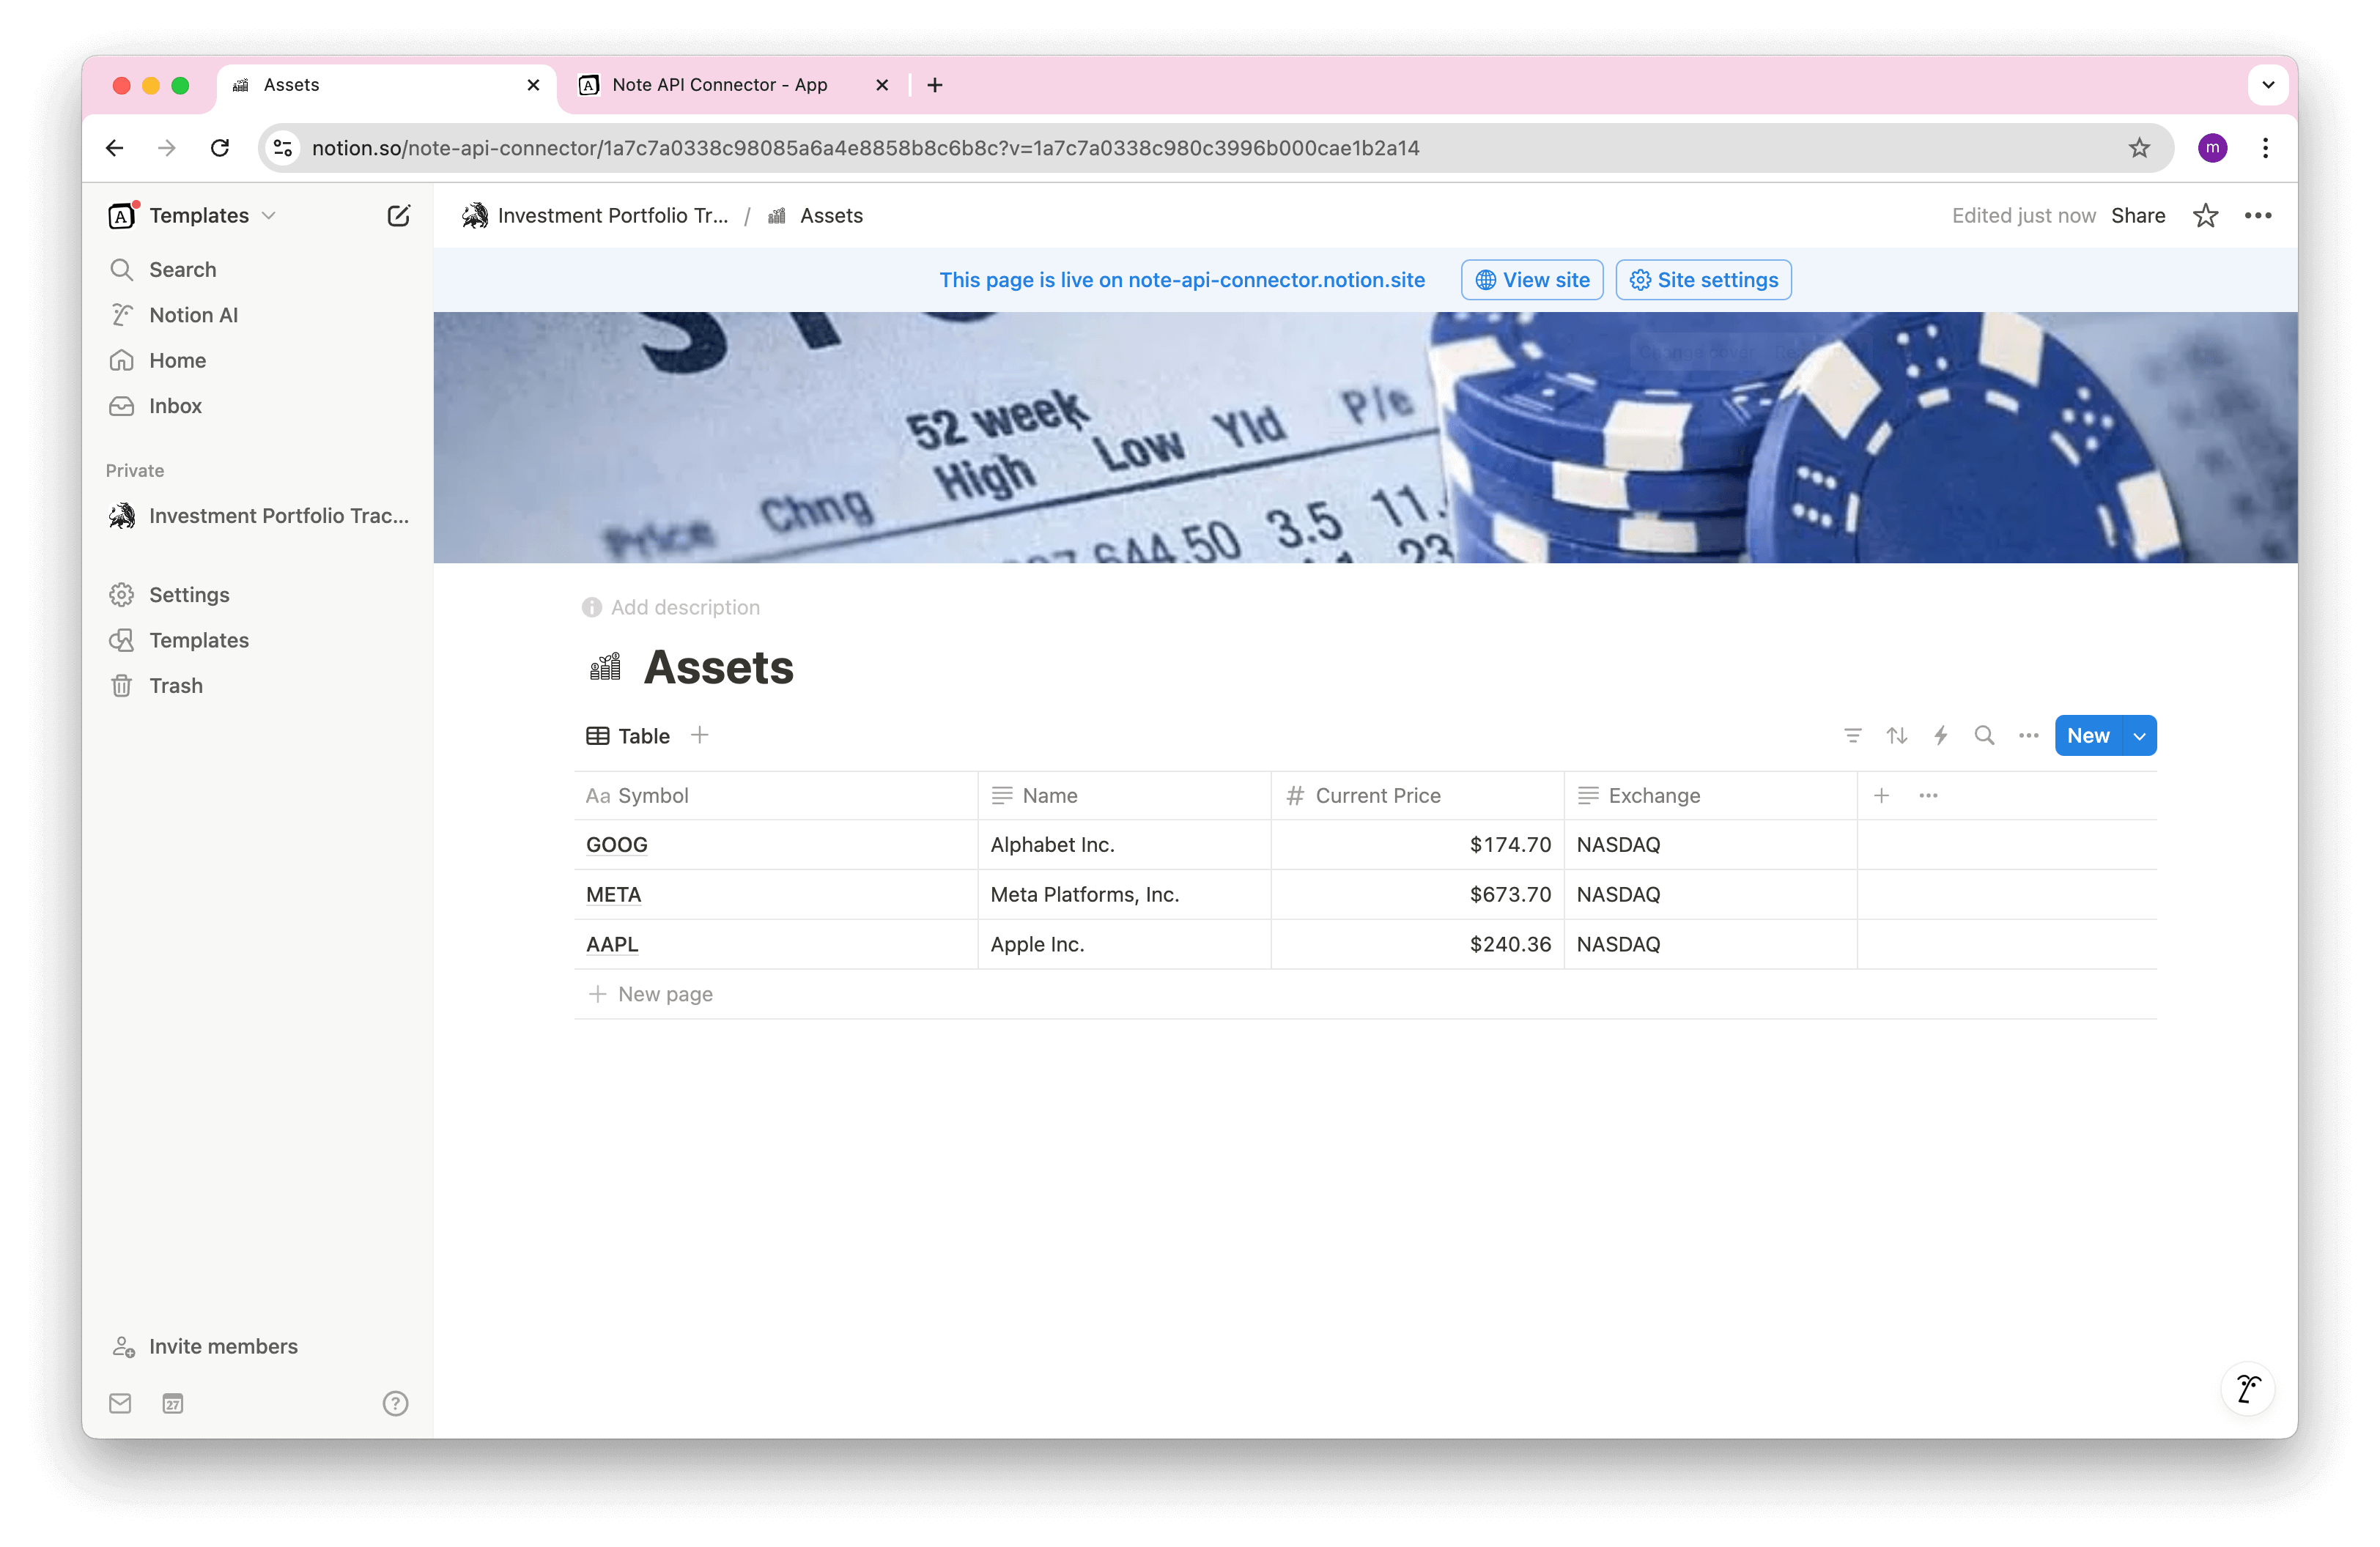Click the new page compose icon
Viewport: 2380px width, 1547px height.
(x=399, y=215)
